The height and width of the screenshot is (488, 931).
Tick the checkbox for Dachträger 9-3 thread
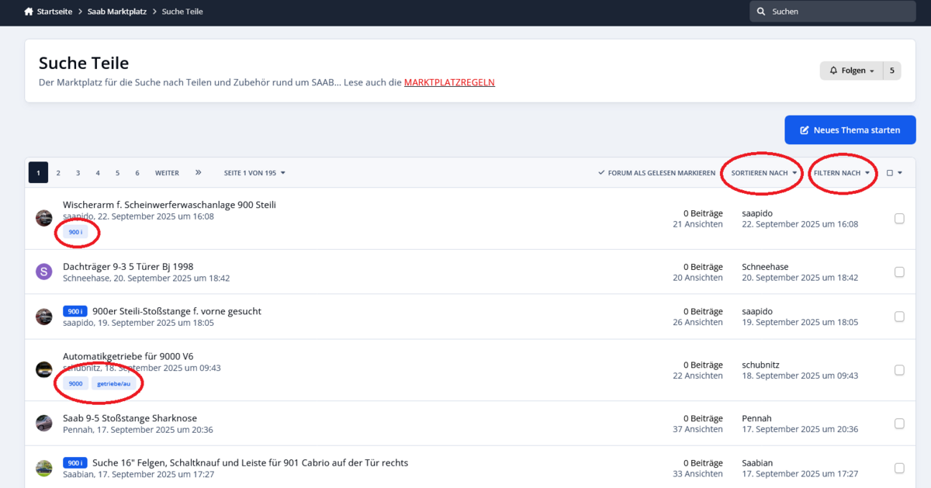click(899, 272)
